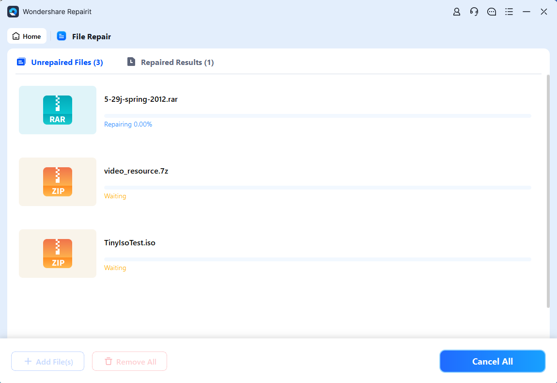
Task: Click Waiting status under video_resource.7z
Action: 115,196
